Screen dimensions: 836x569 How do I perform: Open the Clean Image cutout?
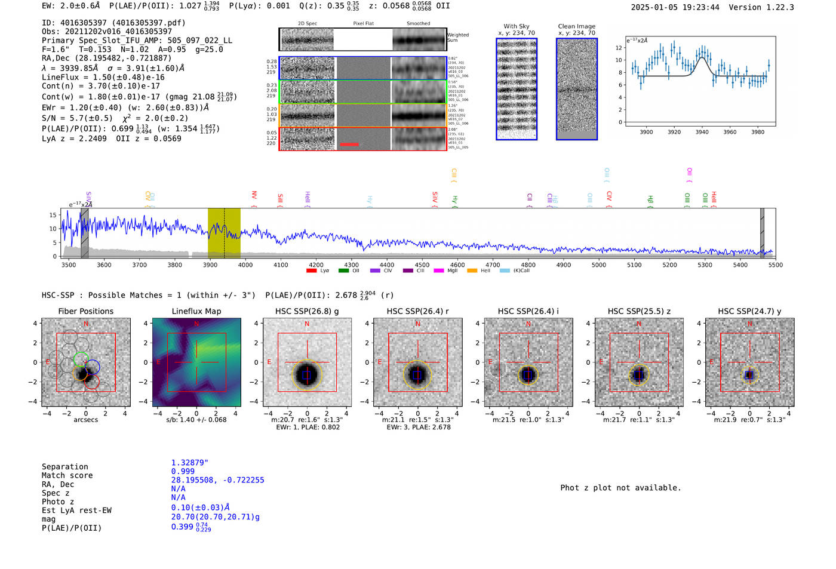click(x=577, y=89)
